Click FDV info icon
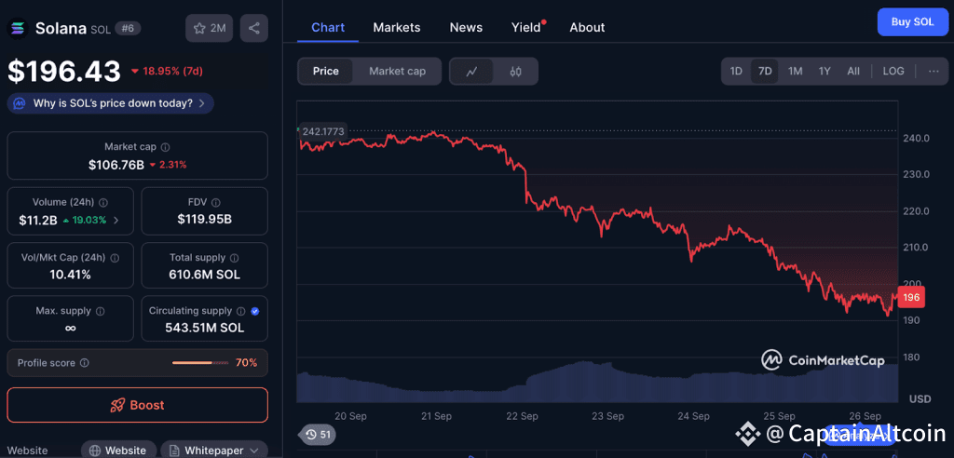This screenshot has width=954, height=458. point(215,203)
